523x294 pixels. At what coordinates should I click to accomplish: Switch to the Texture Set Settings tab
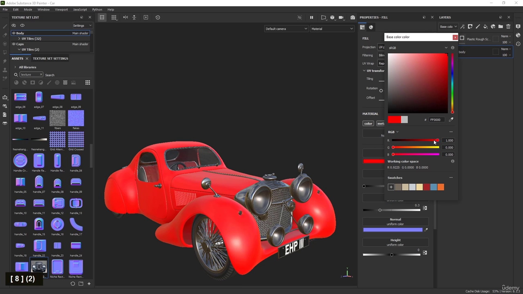[50, 58]
